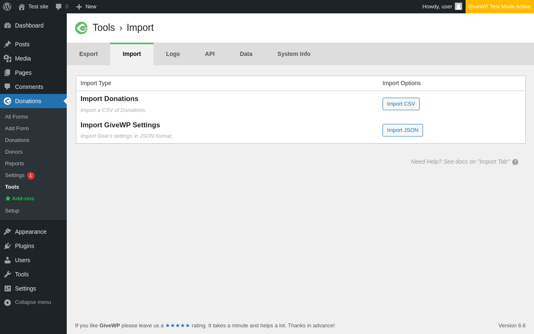Click the GiveWP logo beside Tools heading
The image size is (534, 334).
(x=81, y=28)
